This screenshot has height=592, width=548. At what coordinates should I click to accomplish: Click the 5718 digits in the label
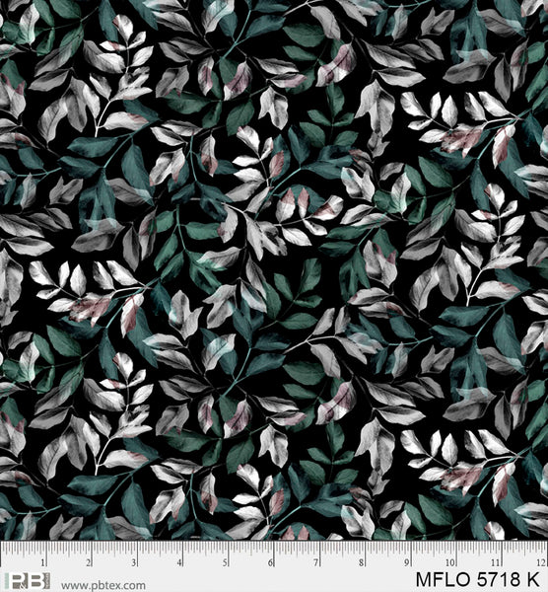500,579
